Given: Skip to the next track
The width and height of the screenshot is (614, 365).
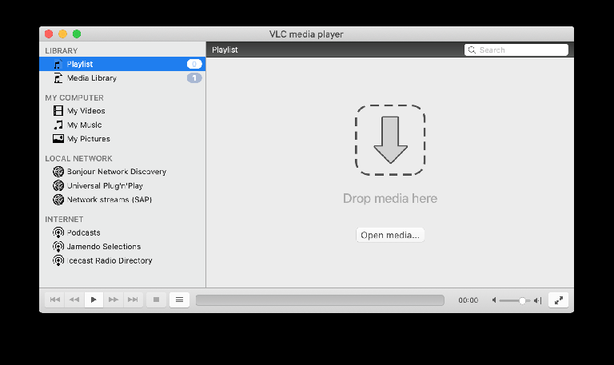Looking at the screenshot, I should coord(133,300).
